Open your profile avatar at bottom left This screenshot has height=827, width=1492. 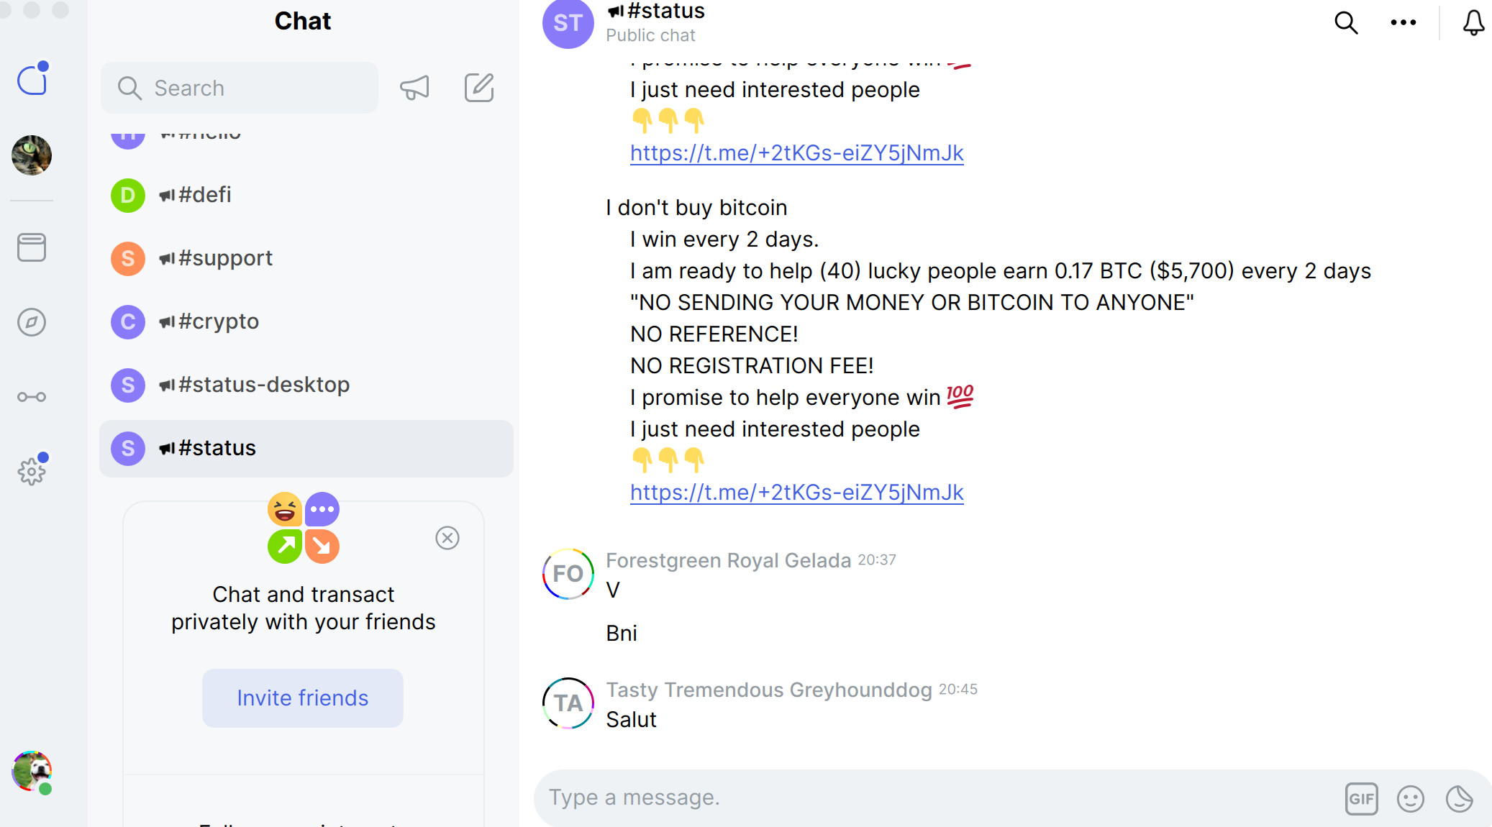pos(32,772)
